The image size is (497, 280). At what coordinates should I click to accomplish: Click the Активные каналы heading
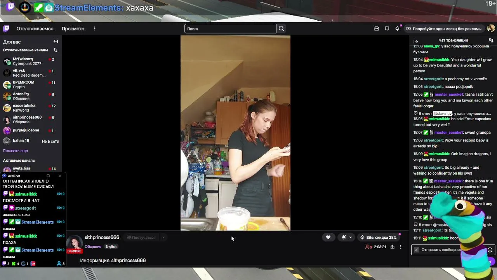[x=19, y=160]
